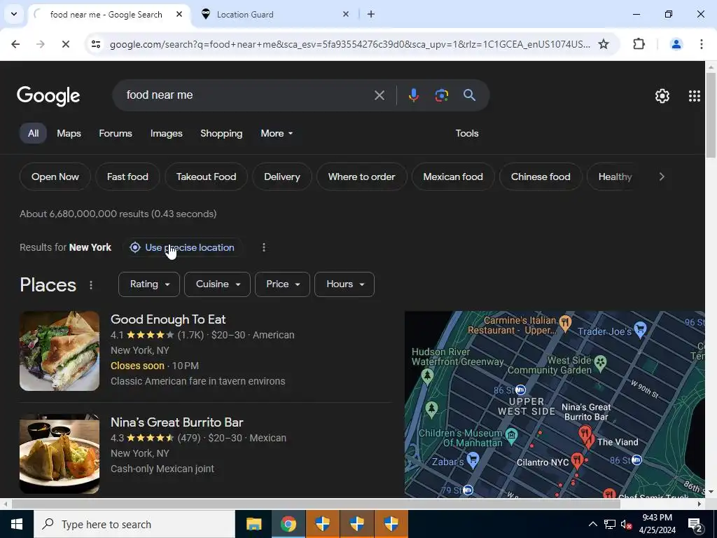
Task: Open Windows notification center
Action: click(695, 524)
